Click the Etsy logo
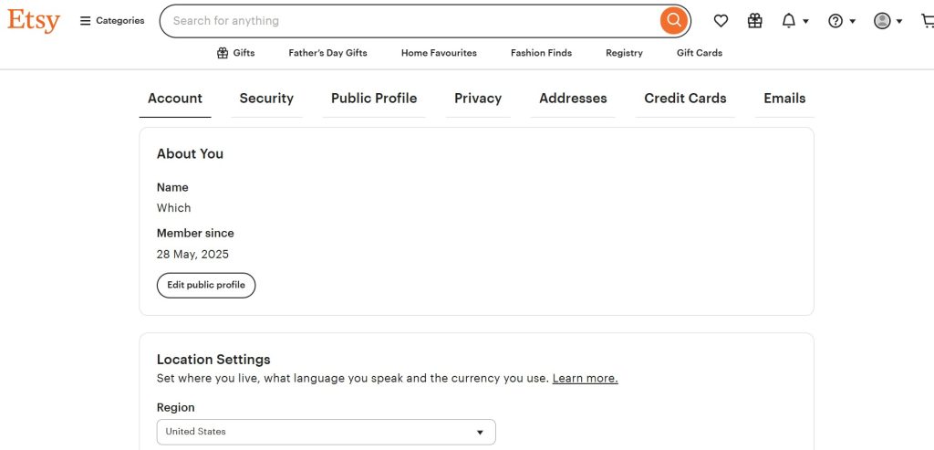The height and width of the screenshot is (450, 934). click(34, 21)
